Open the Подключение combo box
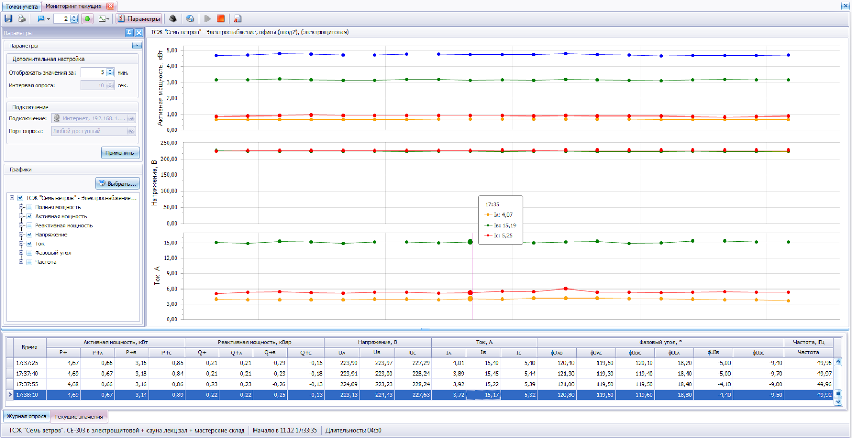This screenshot has width=852, height=438. [94, 118]
